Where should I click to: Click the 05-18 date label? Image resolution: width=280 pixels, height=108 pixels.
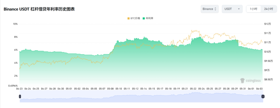[x=168, y=88]
